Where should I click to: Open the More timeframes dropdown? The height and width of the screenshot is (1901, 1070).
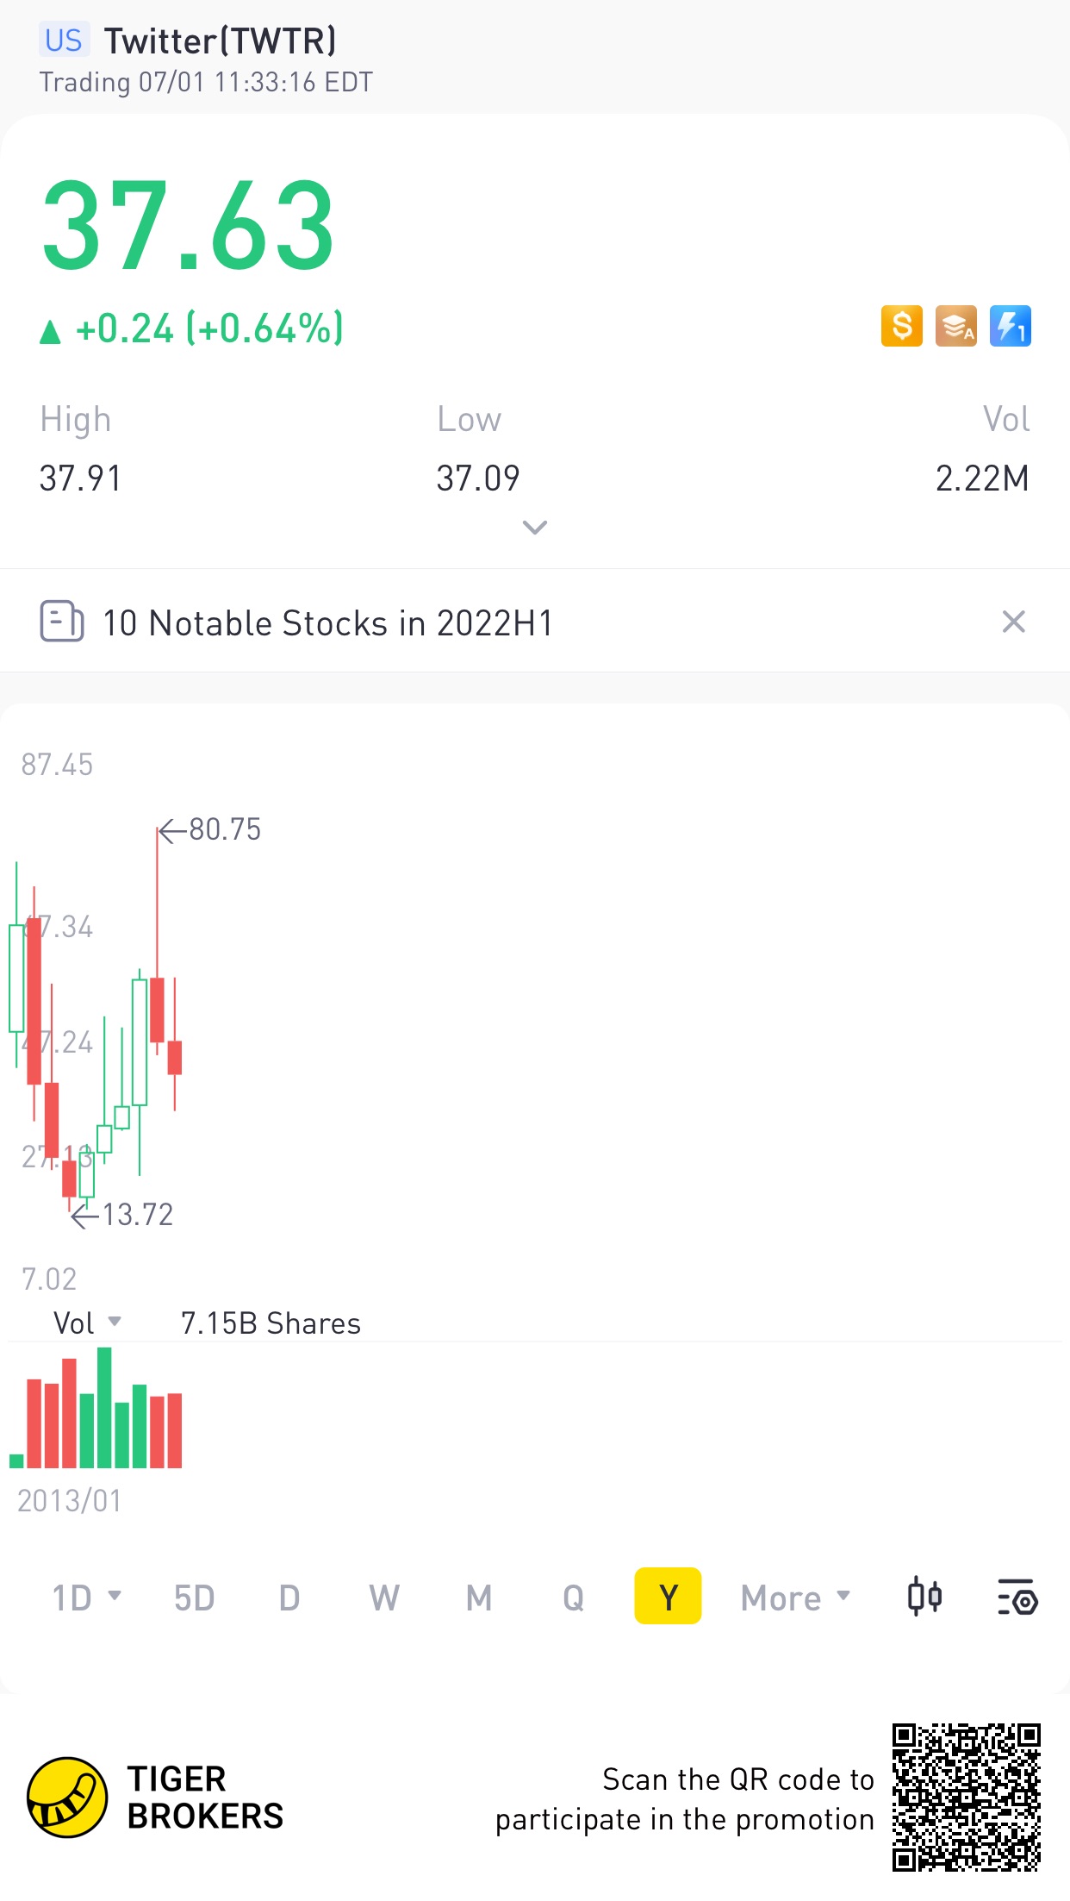pyautogui.click(x=795, y=1598)
